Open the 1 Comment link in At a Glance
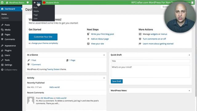The width and height of the screenshot is (197, 111). [36, 64]
